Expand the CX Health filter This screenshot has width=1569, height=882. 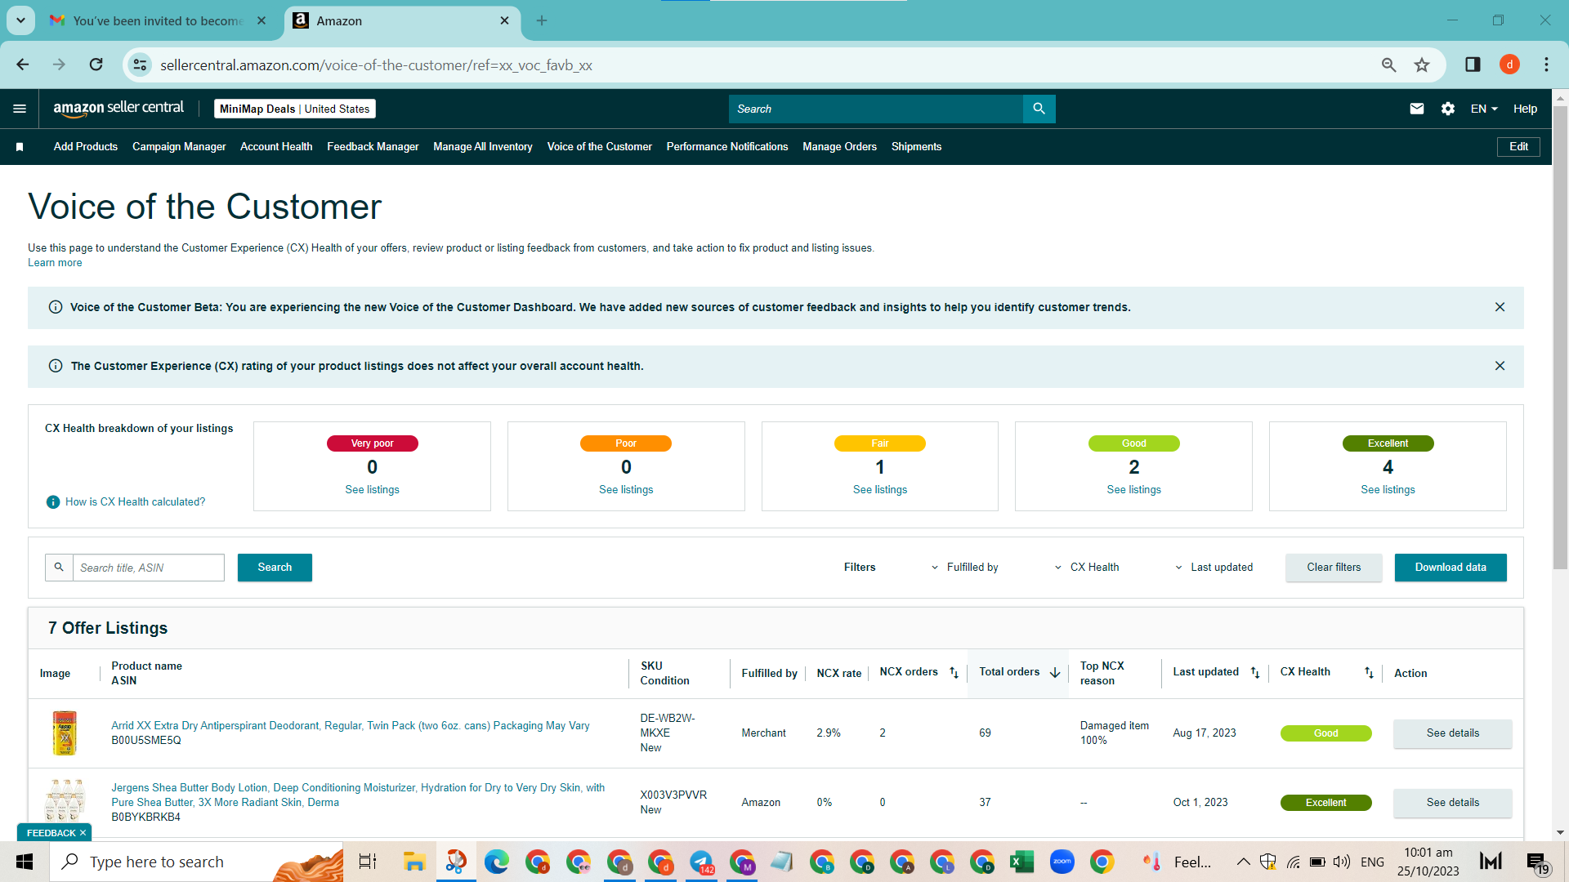(x=1086, y=568)
